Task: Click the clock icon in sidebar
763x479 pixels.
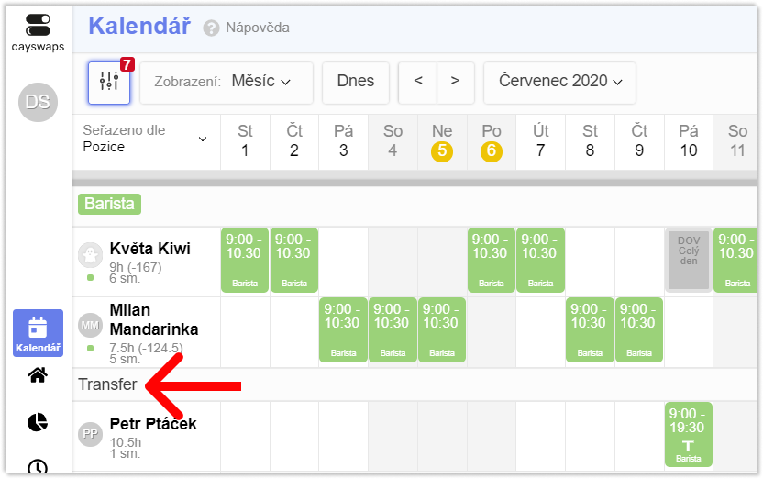Action: tap(38, 466)
